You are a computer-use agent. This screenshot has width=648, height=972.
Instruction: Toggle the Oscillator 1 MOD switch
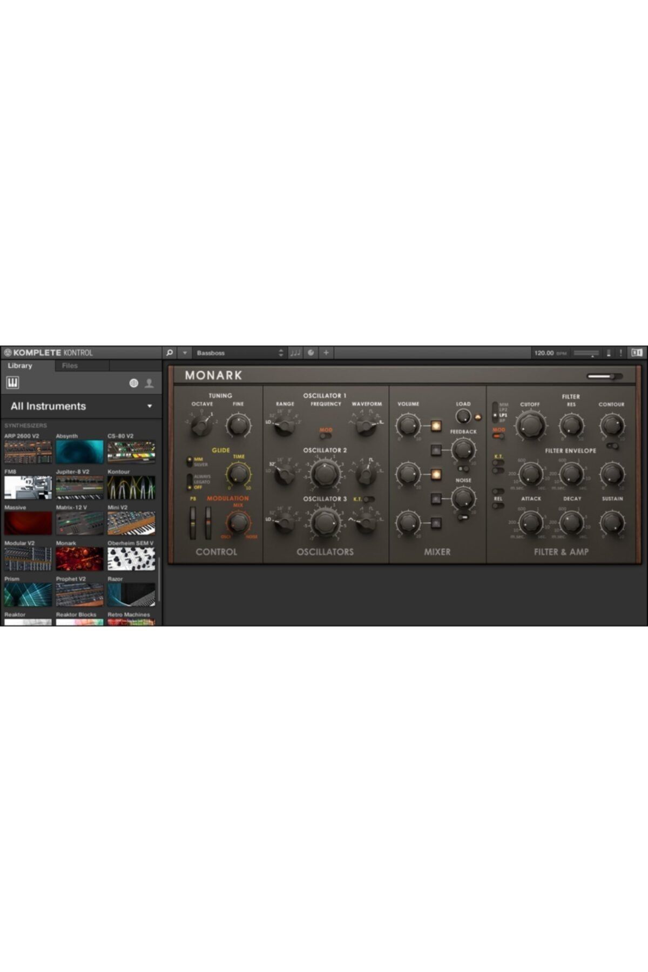point(325,435)
